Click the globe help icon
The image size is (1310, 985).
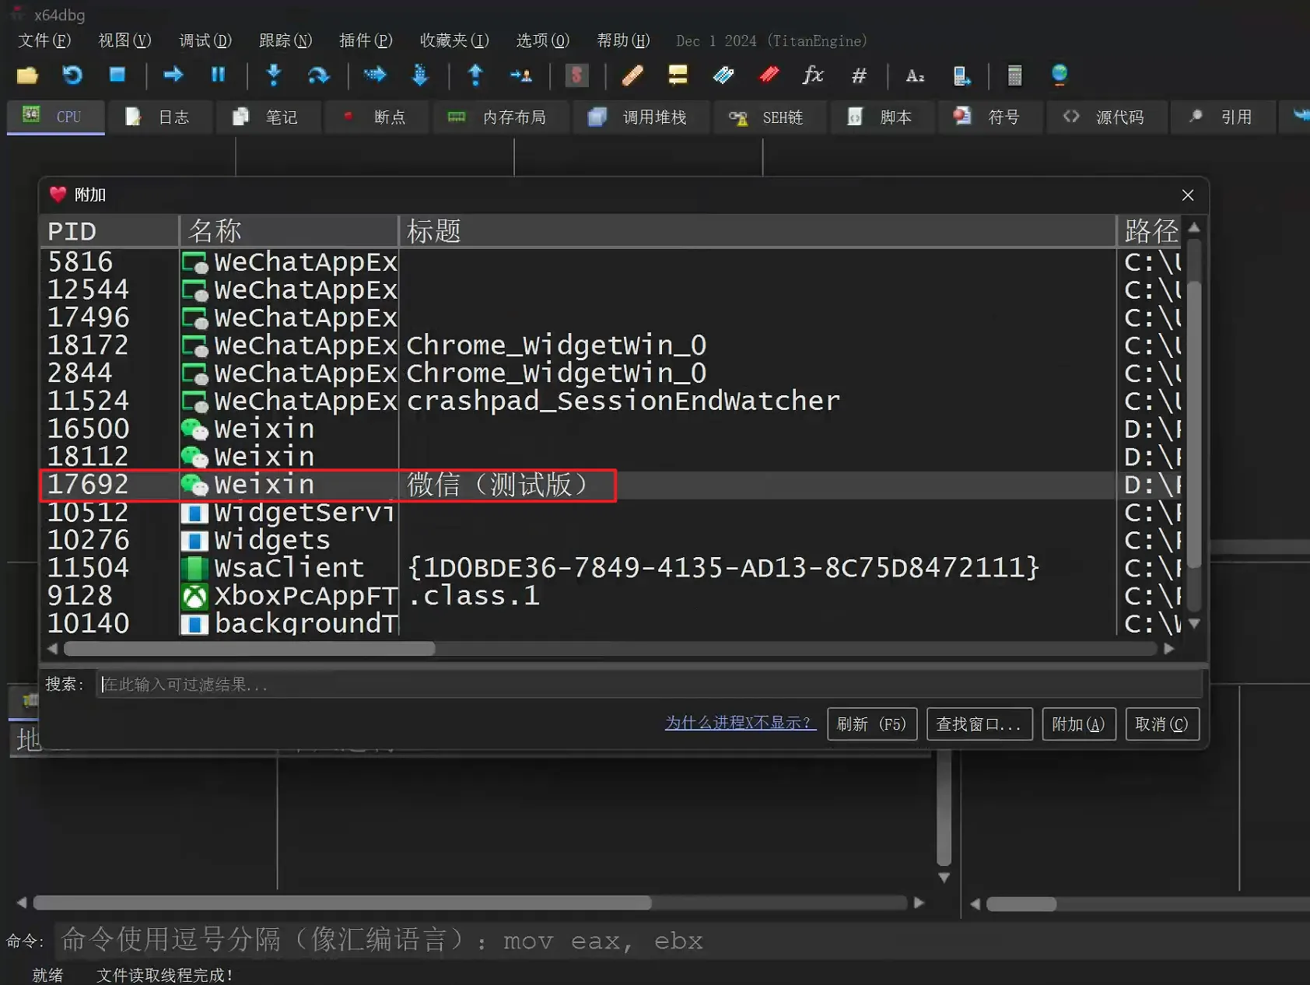1060,75
